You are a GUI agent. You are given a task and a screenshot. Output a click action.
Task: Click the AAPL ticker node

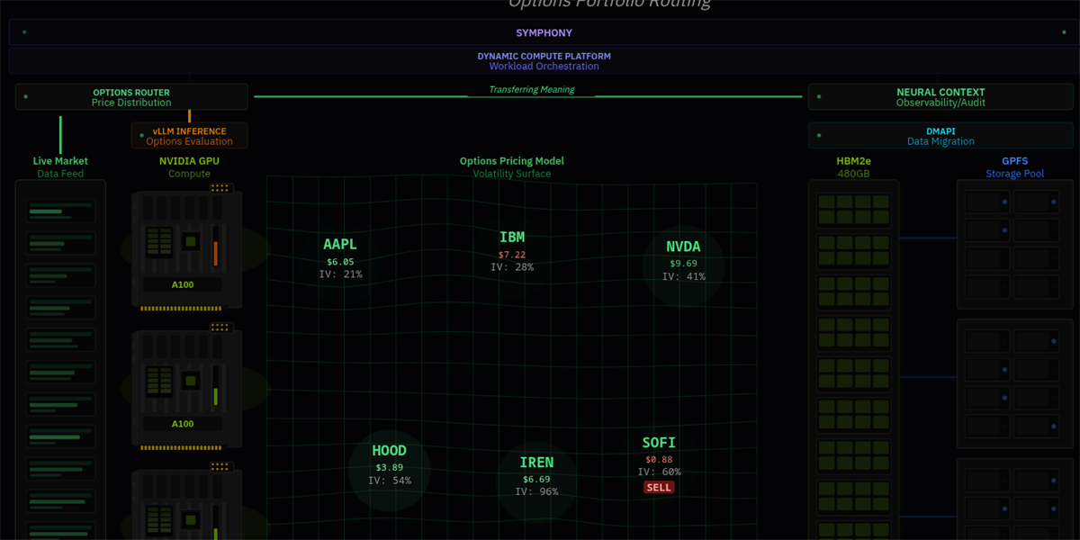click(x=340, y=256)
